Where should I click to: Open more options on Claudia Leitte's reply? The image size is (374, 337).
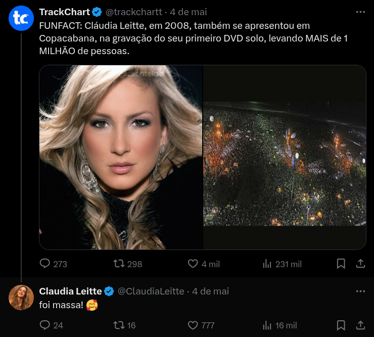click(360, 291)
